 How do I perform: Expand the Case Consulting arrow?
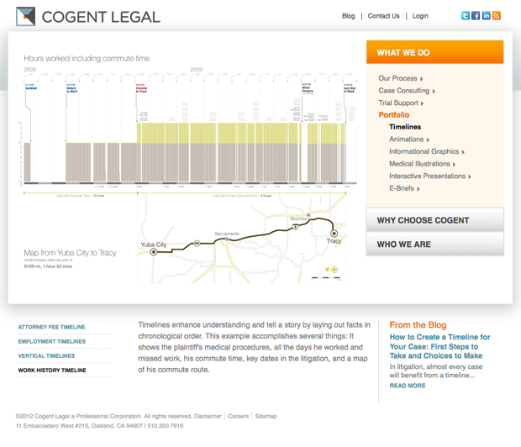click(434, 91)
